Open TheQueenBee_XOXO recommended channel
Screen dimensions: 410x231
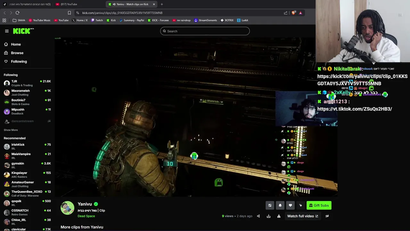coord(27,193)
